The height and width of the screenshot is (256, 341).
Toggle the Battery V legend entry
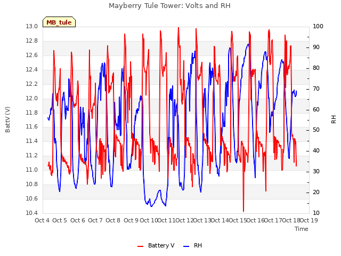[156, 245]
